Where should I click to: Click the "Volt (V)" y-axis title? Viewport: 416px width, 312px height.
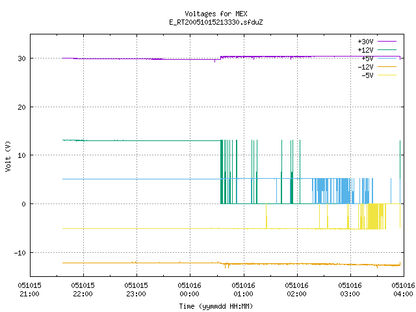(x=8, y=156)
